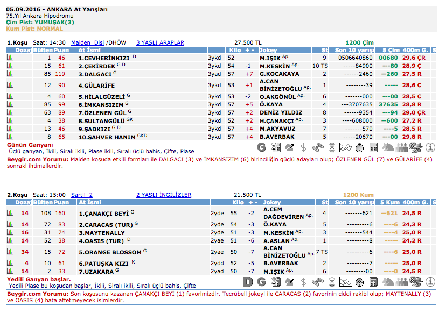446x313 pixels.
Task: Click the D icon in race 2 toolbar
Action: pyautogui.click(x=248, y=281)
